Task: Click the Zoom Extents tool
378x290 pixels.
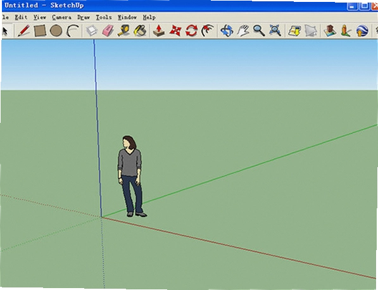Action: pos(275,31)
